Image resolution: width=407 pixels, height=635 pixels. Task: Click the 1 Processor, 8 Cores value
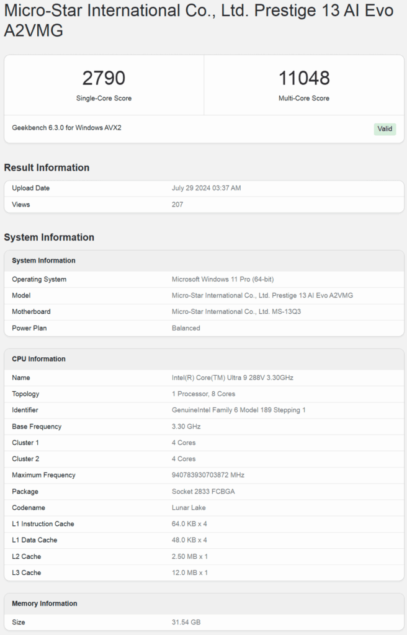pos(204,394)
